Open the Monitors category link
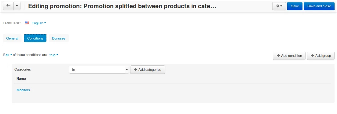 pos(23,90)
